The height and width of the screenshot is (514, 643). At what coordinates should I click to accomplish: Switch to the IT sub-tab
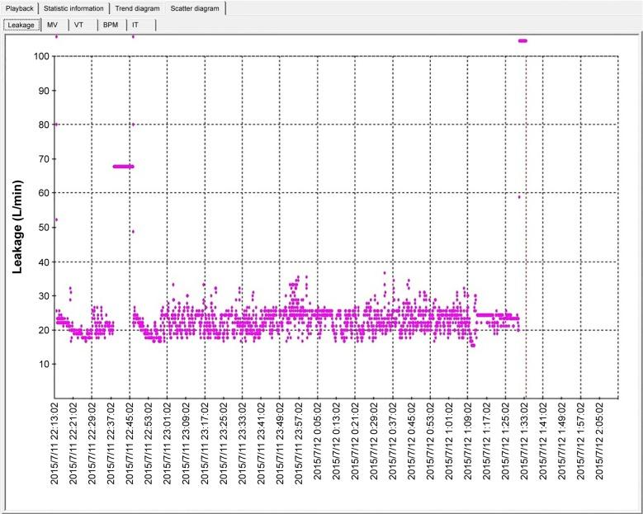(x=135, y=25)
